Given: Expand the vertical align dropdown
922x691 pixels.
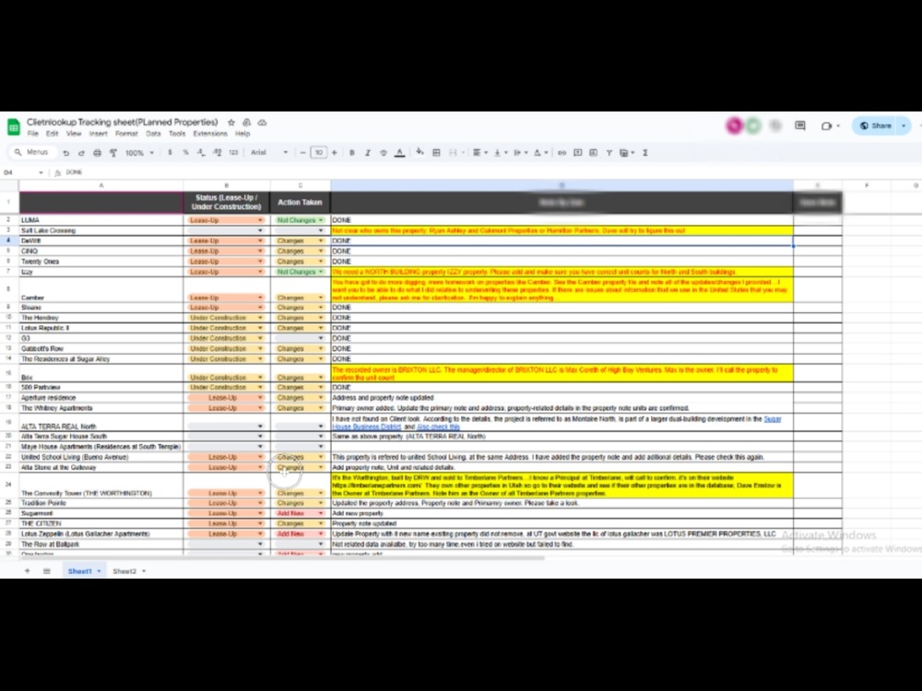Looking at the screenshot, I should point(501,153).
